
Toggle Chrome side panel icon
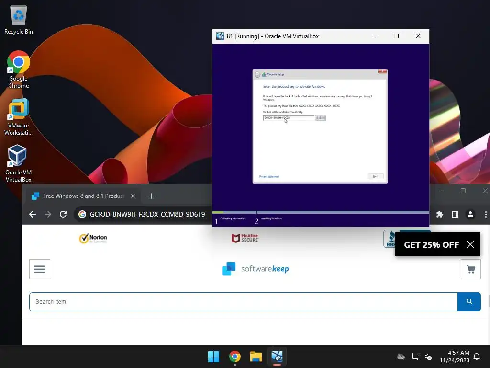[455, 214]
